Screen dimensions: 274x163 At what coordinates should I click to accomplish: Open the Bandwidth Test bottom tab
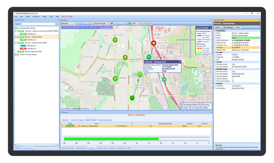(x=81, y=148)
